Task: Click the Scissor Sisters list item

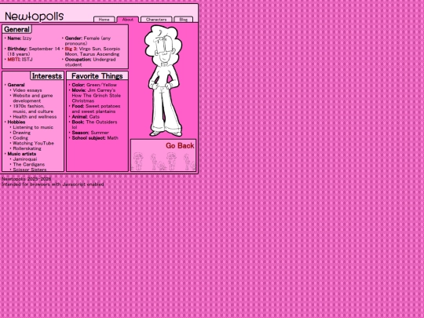Action: pyautogui.click(x=30, y=170)
